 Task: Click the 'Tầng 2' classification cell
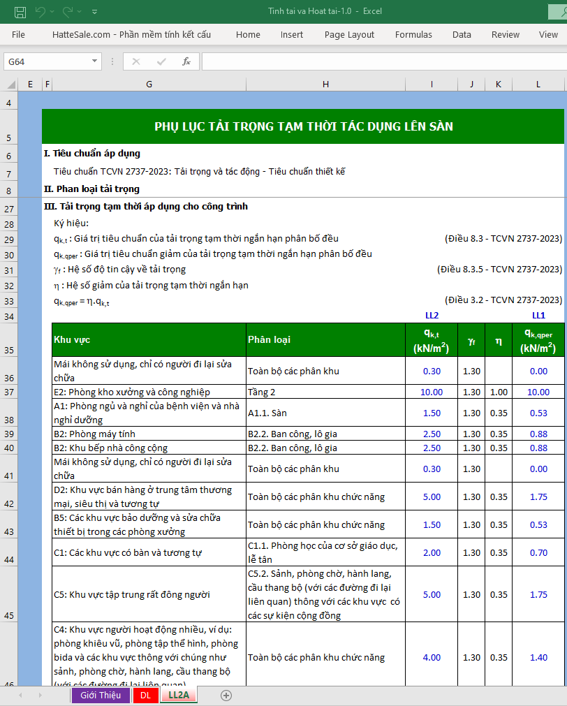(x=325, y=392)
